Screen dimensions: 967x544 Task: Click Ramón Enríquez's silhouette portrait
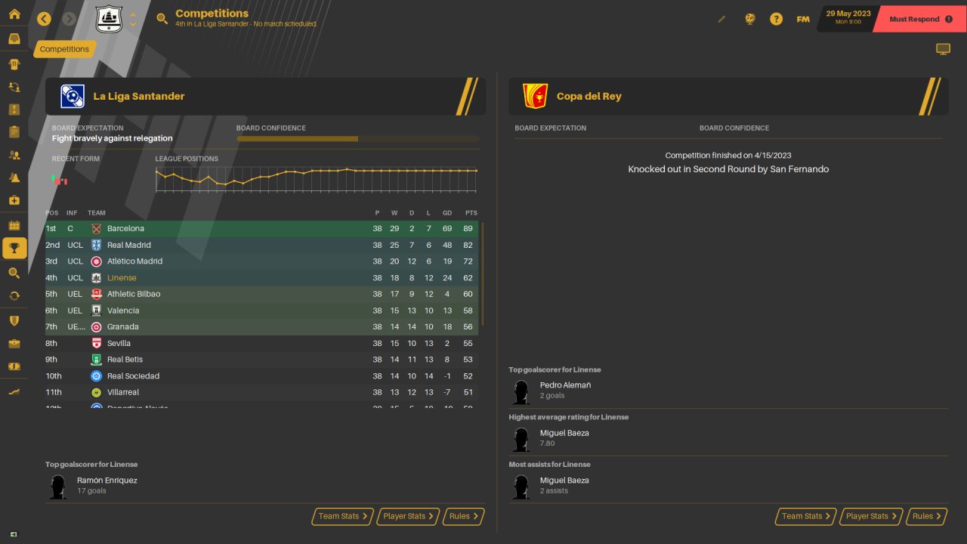click(x=57, y=486)
